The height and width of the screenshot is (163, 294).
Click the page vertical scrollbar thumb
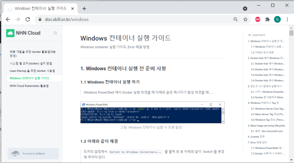(x=291, y=33)
